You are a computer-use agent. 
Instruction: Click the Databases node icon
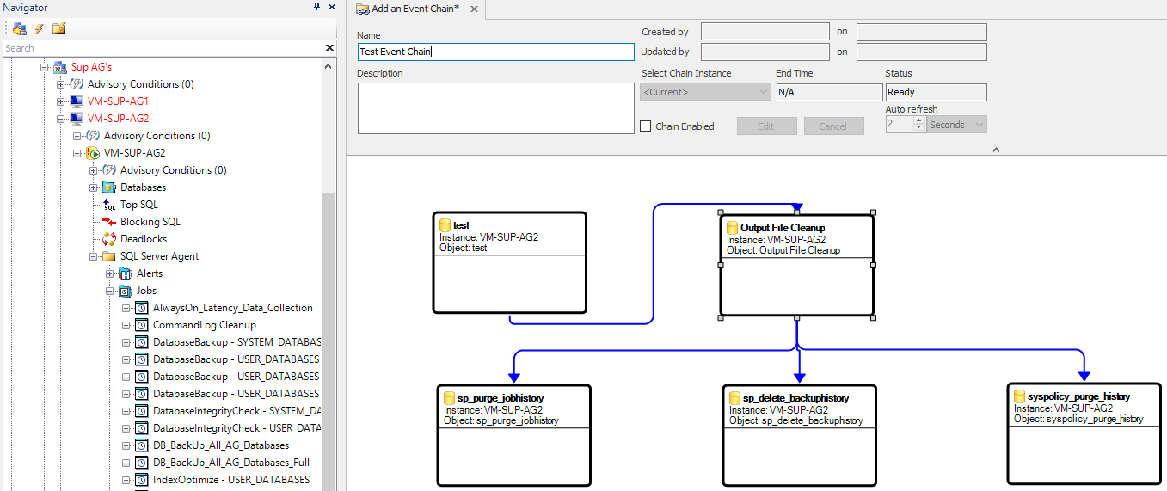109,187
